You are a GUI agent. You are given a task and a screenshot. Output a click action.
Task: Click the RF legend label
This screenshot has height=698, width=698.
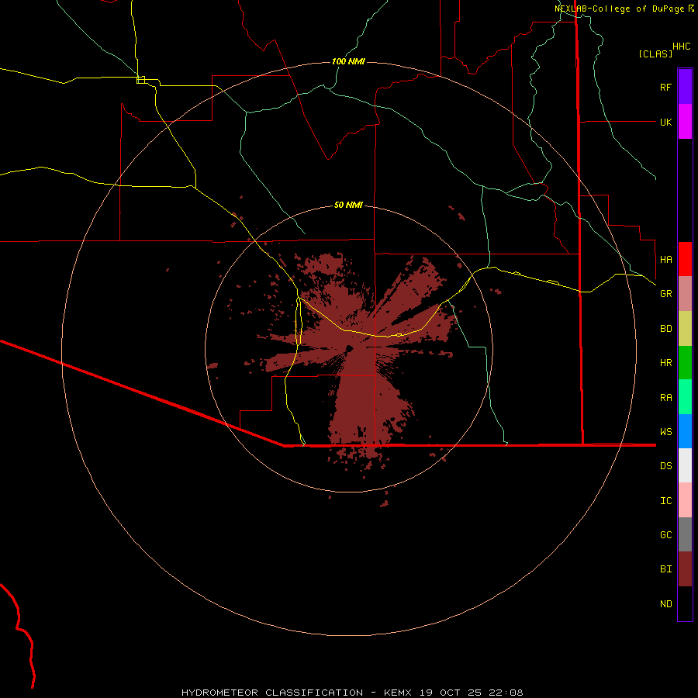(x=665, y=87)
